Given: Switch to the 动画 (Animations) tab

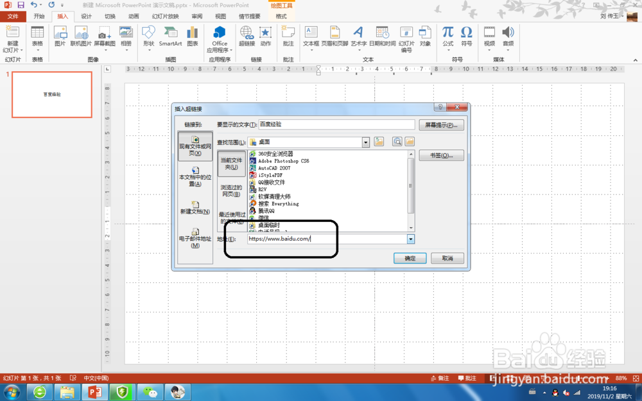Looking at the screenshot, I should pyautogui.click(x=134, y=17).
